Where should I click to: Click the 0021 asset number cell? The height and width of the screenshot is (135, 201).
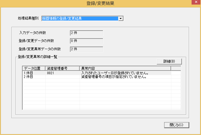51,73
